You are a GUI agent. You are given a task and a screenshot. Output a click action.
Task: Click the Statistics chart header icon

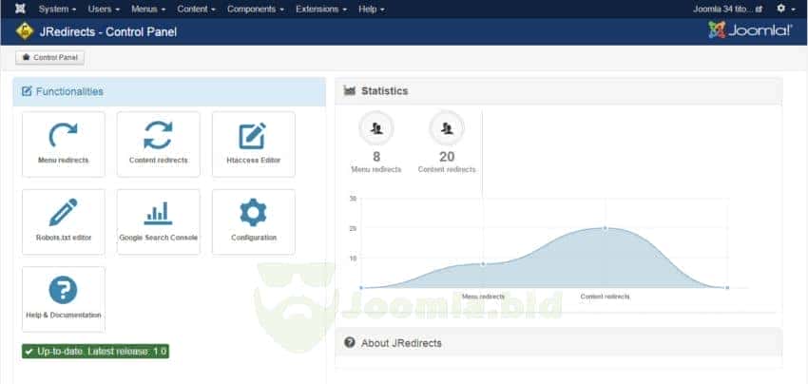[350, 90]
